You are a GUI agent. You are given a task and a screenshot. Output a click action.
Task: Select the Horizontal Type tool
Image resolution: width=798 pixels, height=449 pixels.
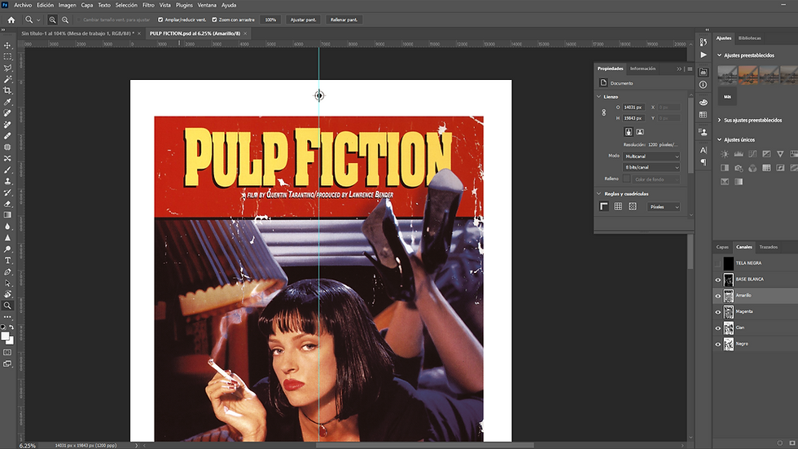pyautogui.click(x=7, y=260)
